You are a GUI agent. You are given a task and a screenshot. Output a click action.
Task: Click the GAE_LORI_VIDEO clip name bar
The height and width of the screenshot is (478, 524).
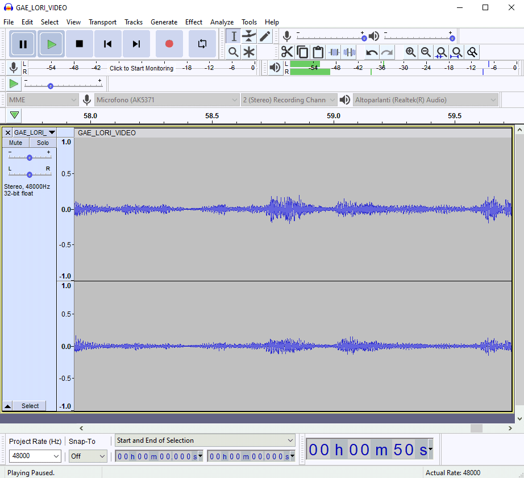click(293, 132)
